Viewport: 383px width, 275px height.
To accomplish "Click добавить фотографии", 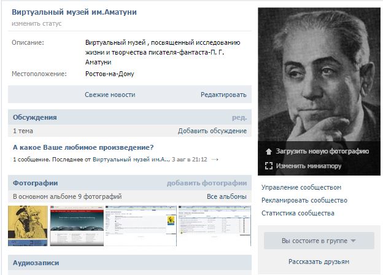I will coord(207,183).
